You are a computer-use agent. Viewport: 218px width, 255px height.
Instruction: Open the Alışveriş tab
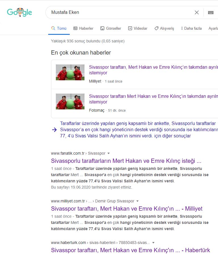click(x=164, y=28)
